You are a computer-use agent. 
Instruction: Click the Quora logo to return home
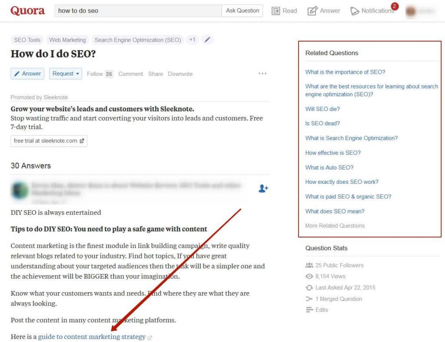tap(27, 10)
